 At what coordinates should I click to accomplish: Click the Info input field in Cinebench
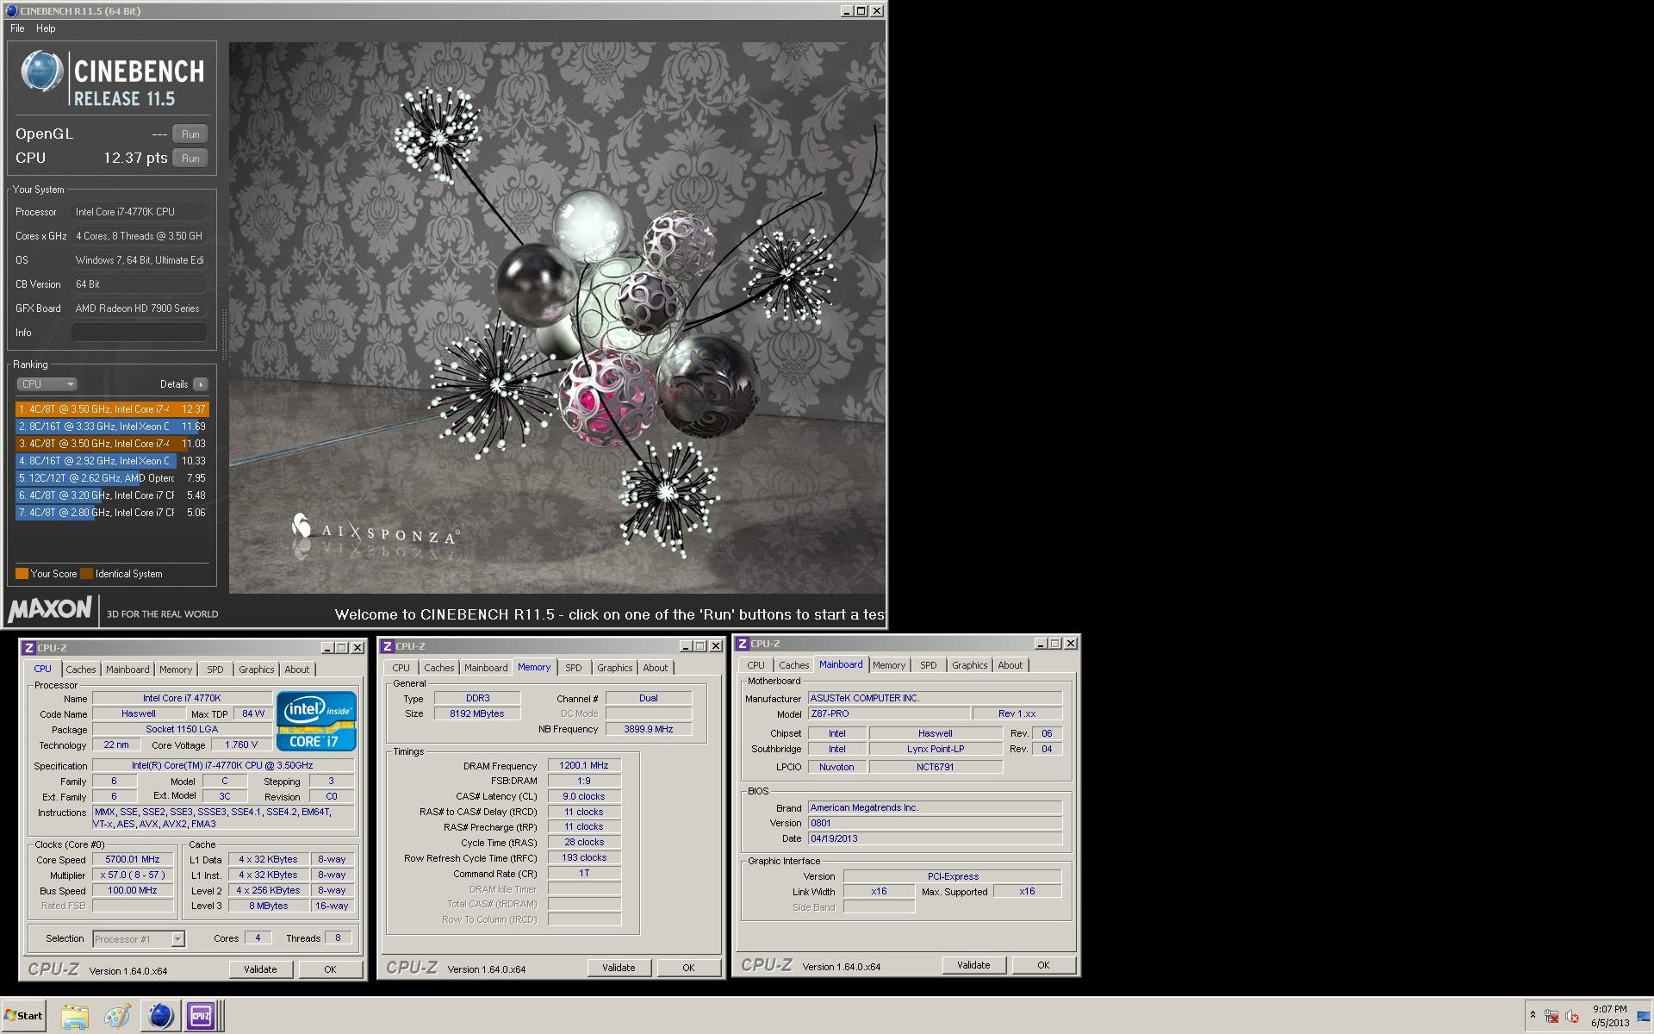click(x=140, y=333)
